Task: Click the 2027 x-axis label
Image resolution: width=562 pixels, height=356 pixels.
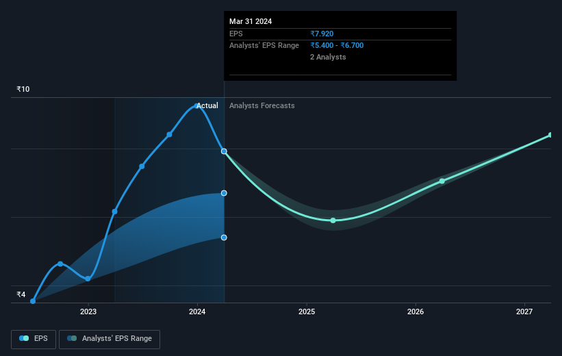Action: [x=524, y=311]
